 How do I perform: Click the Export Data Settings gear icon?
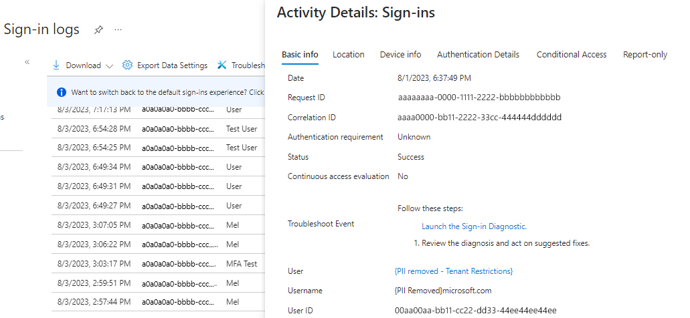(x=127, y=65)
